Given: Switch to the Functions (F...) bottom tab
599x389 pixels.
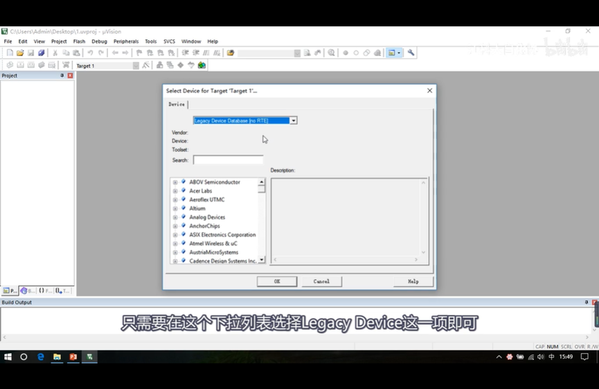Looking at the screenshot, I should coord(45,291).
